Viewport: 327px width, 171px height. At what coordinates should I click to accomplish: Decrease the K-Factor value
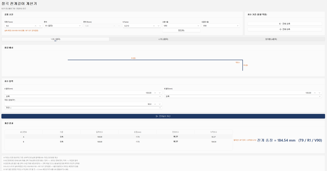[158, 26]
